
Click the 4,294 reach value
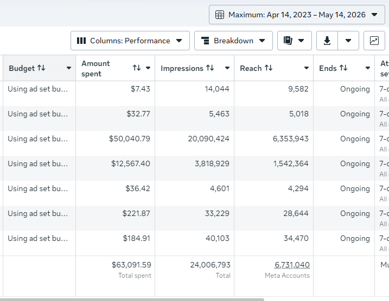point(298,188)
